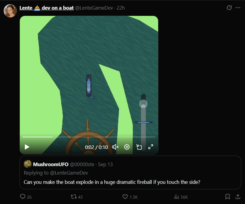This screenshot has height=204, width=245.
Task: Click the 0:02 / 0:10 time display
Action: (x=96, y=147)
